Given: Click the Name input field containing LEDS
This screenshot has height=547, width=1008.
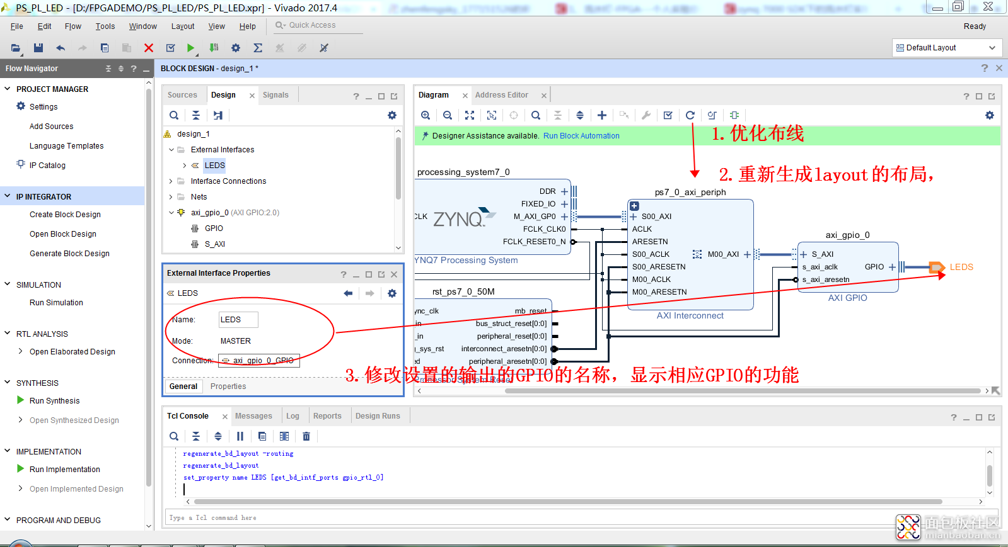Looking at the screenshot, I should tap(238, 320).
